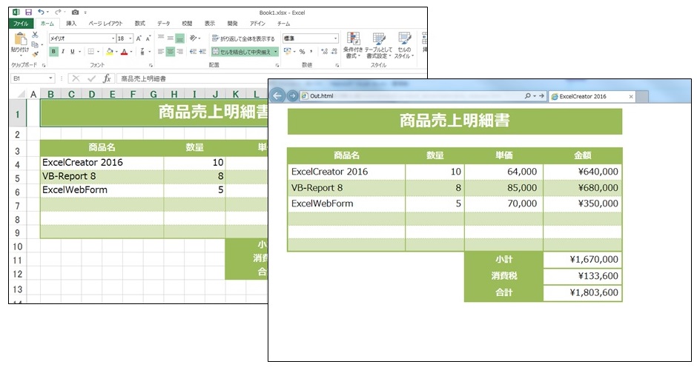Click the 貼り付け paste button
Screen dimensions: 697x370
(x=20, y=44)
